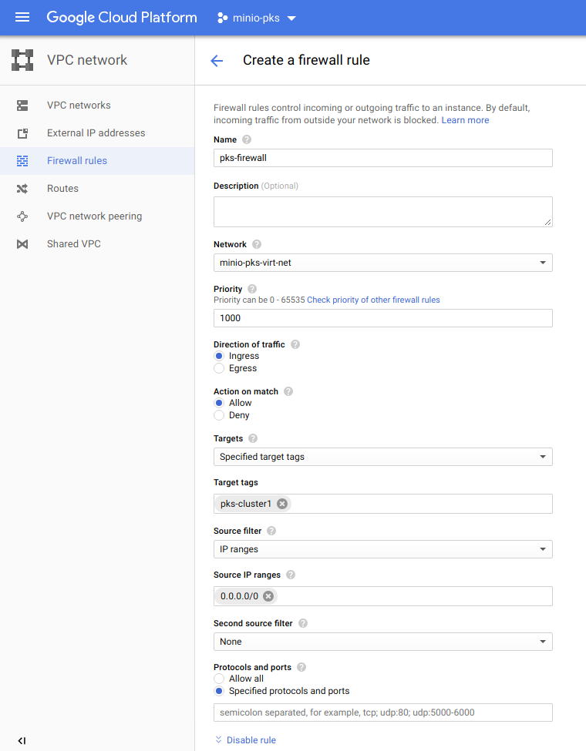Remove the pks-cluster1 target tag
This screenshot has height=751, width=586.
[x=282, y=504]
